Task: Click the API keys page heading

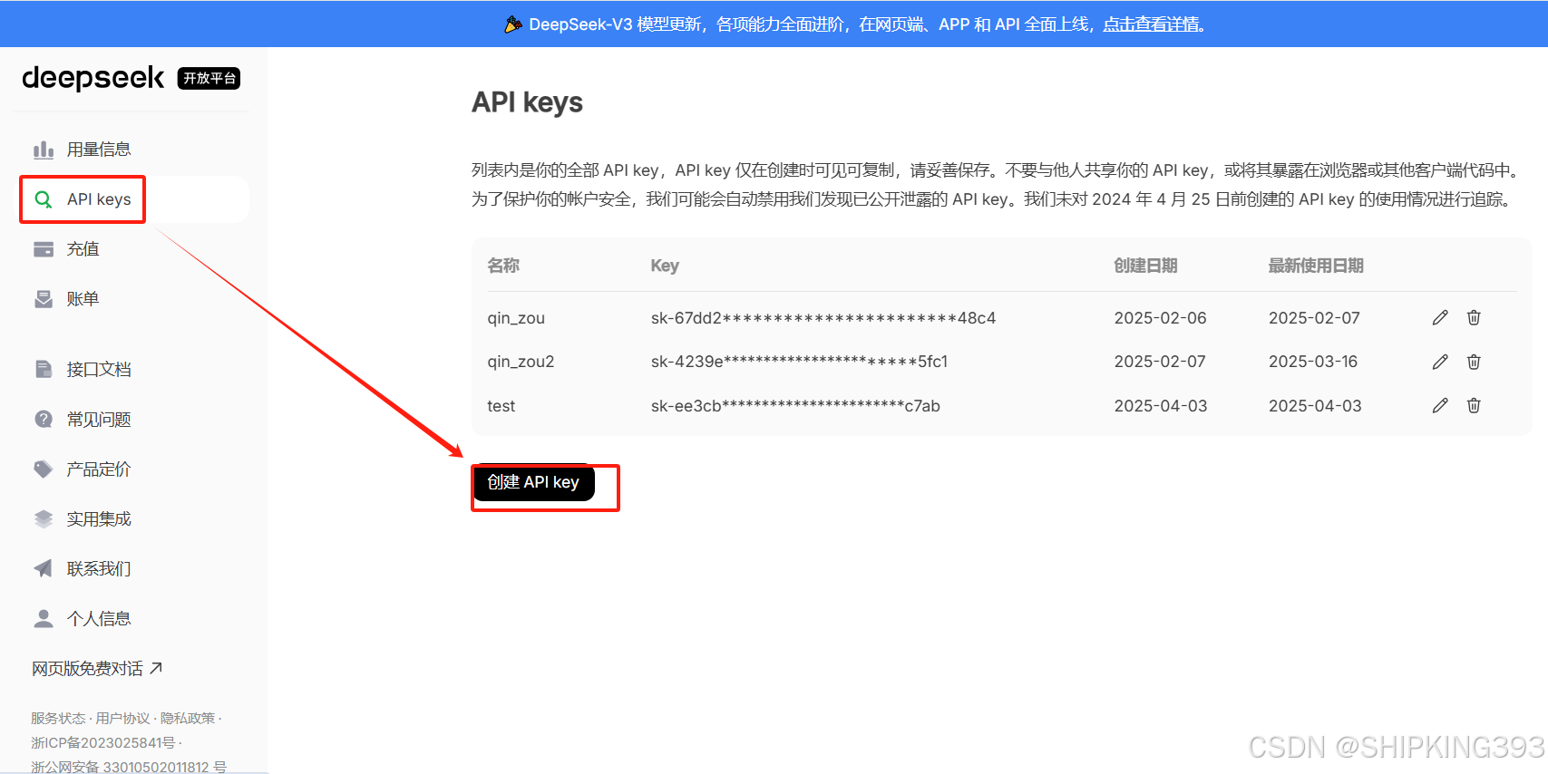Action: tap(527, 102)
